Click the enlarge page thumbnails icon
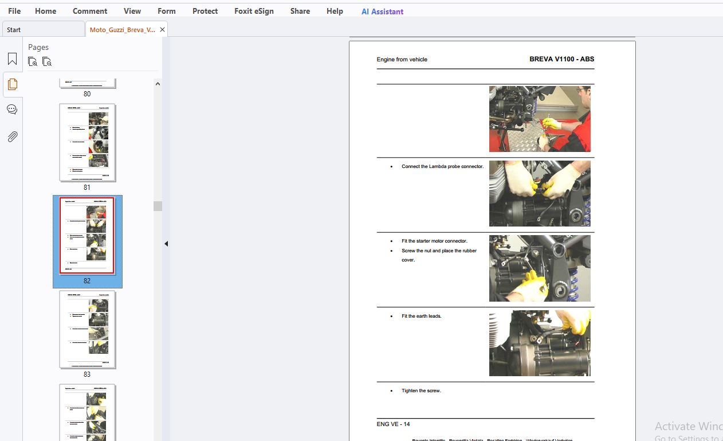The width and height of the screenshot is (723, 441). pyautogui.click(x=33, y=61)
